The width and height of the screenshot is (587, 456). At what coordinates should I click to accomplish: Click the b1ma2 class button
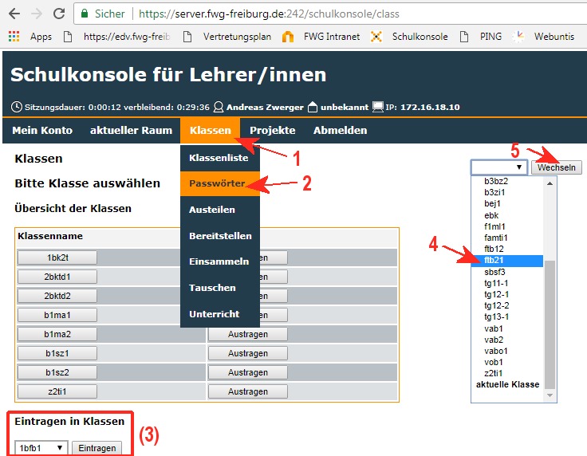point(57,334)
